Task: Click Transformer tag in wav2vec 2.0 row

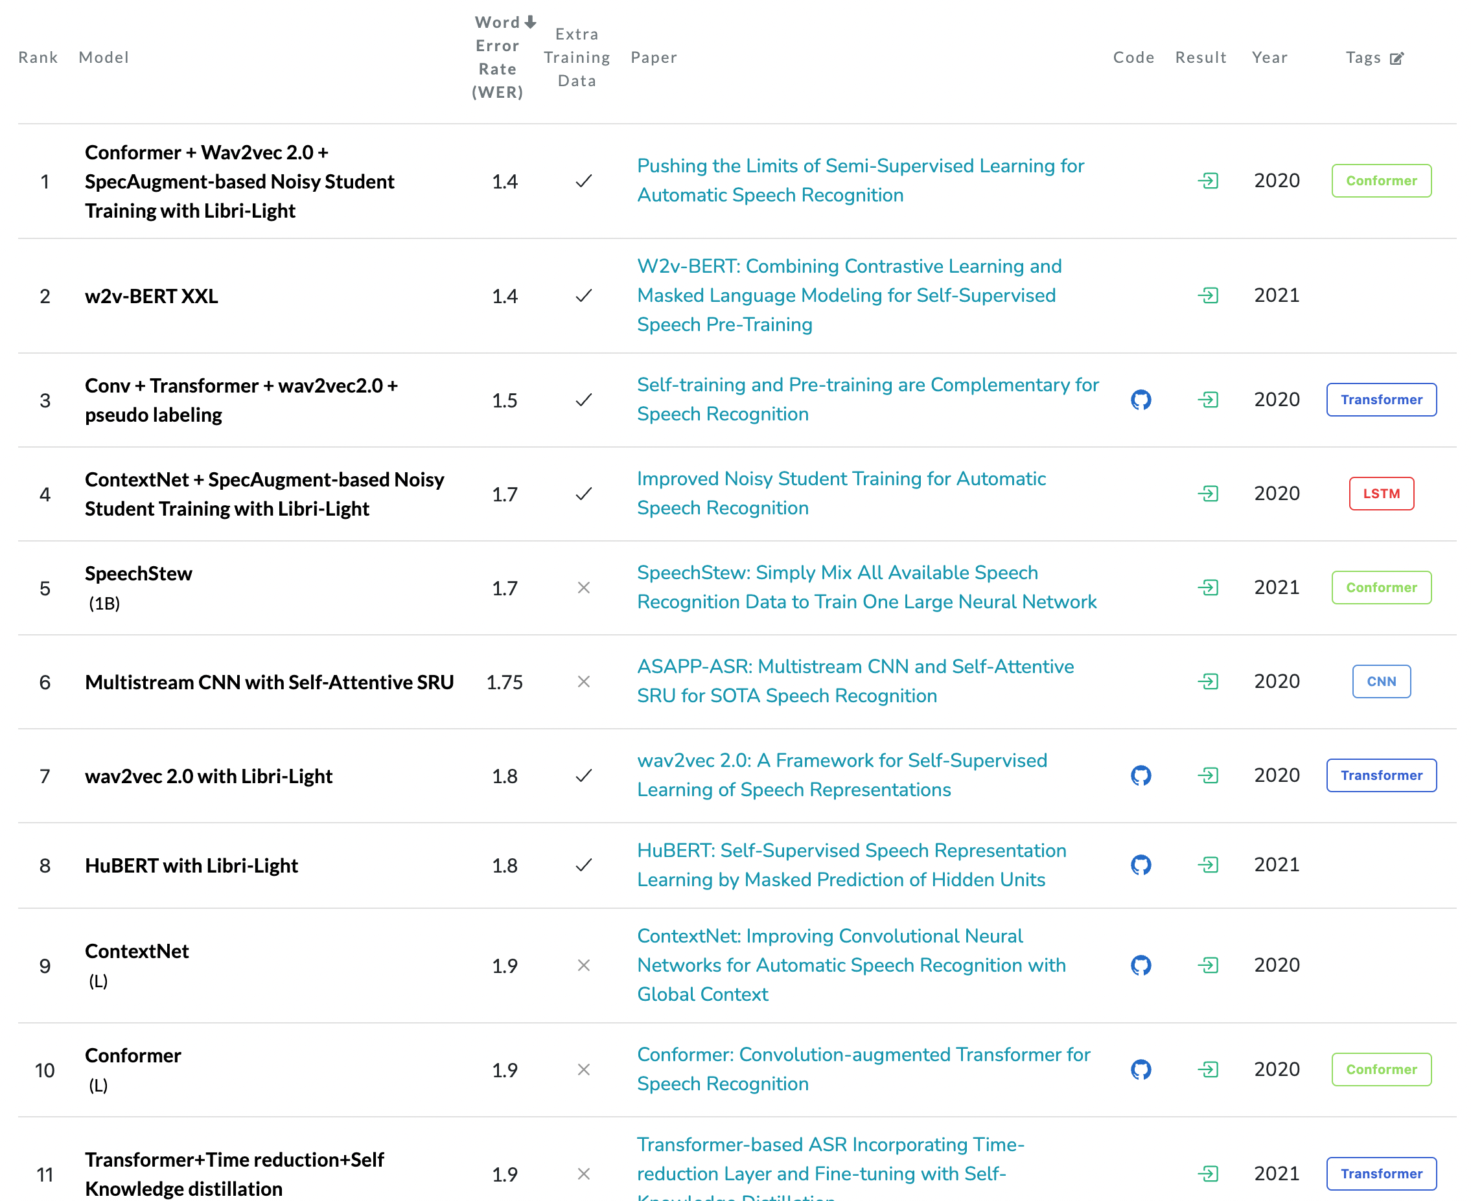Action: [1380, 775]
